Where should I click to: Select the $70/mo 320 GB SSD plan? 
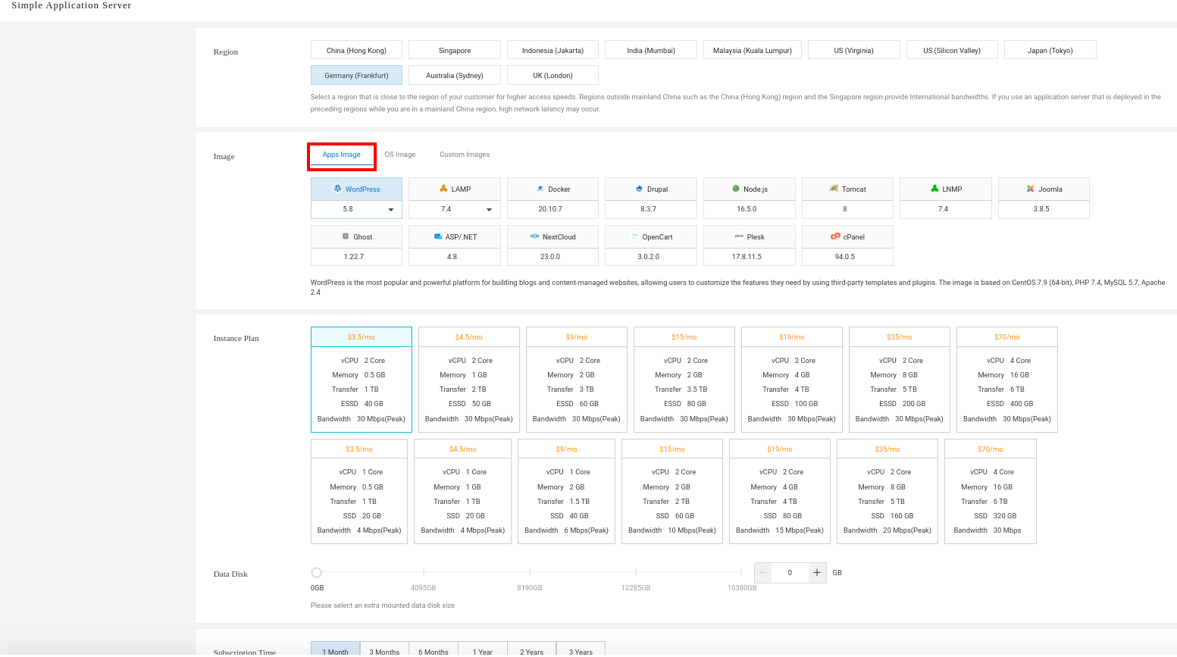coord(991,491)
